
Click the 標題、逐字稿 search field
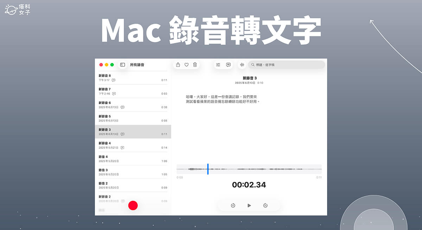pos(286,65)
